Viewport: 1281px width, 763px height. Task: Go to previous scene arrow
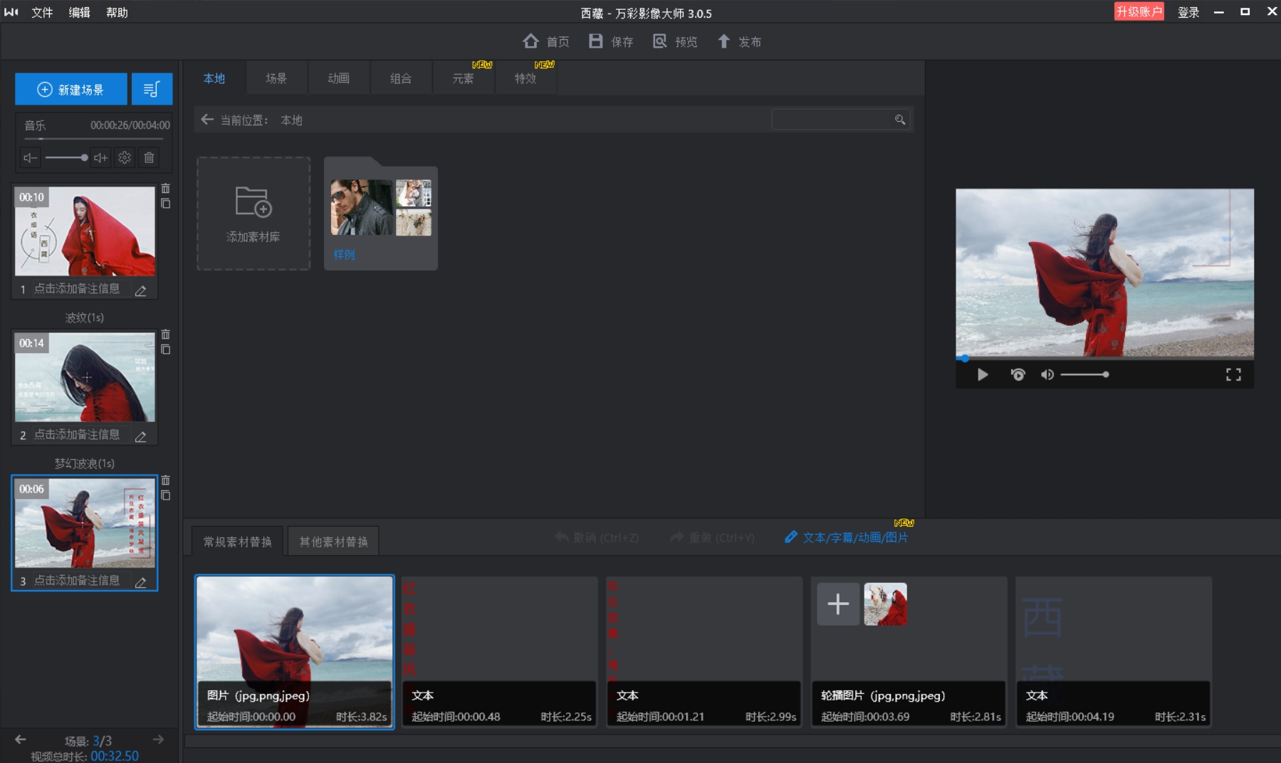pos(20,740)
